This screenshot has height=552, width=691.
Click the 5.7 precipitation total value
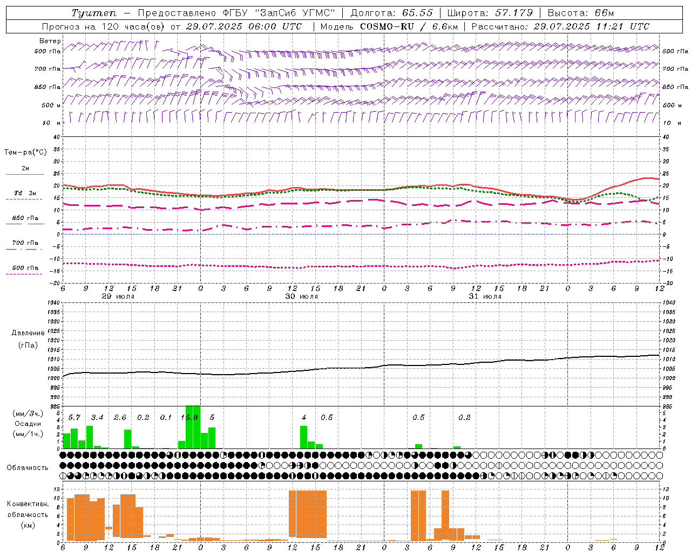pos(74,417)
